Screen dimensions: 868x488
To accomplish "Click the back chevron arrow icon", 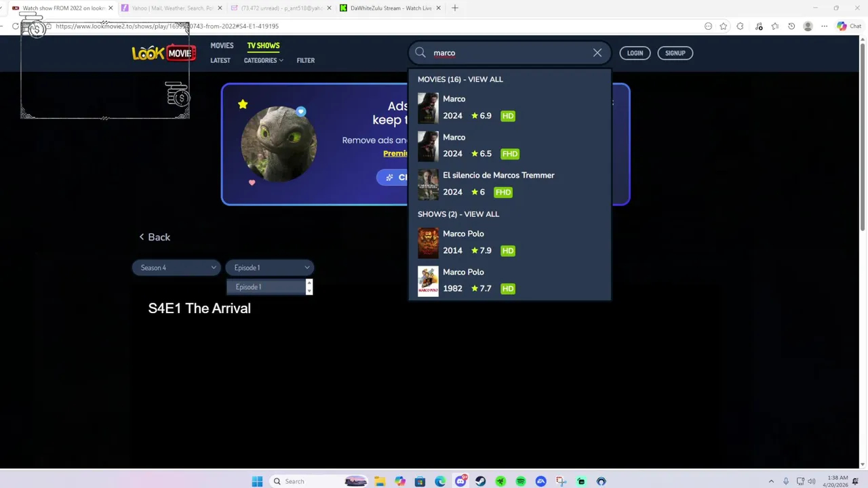I will pos(142,237).
